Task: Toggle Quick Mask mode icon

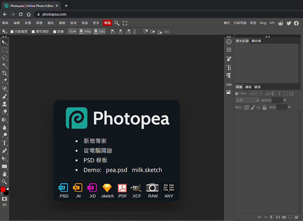Action: (x=5, y=199)
